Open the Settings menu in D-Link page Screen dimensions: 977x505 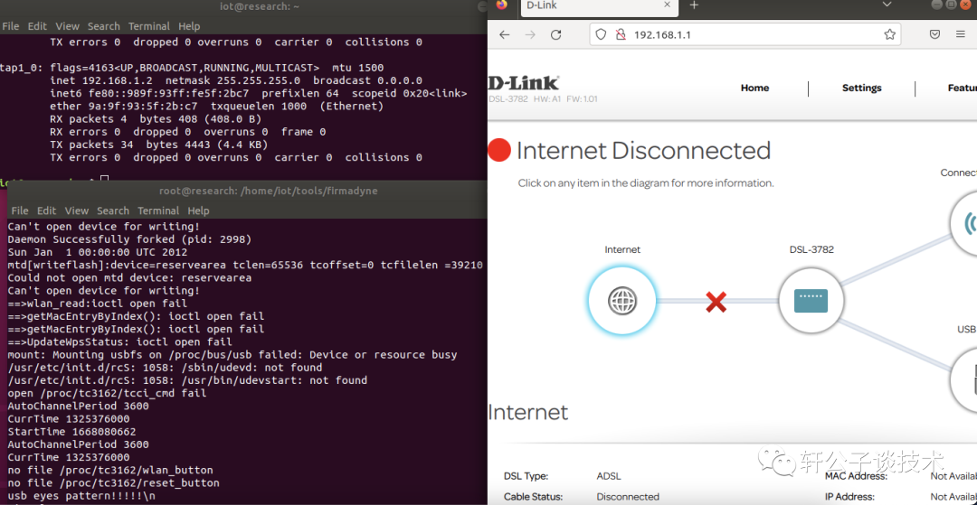(x=862, y=89)
